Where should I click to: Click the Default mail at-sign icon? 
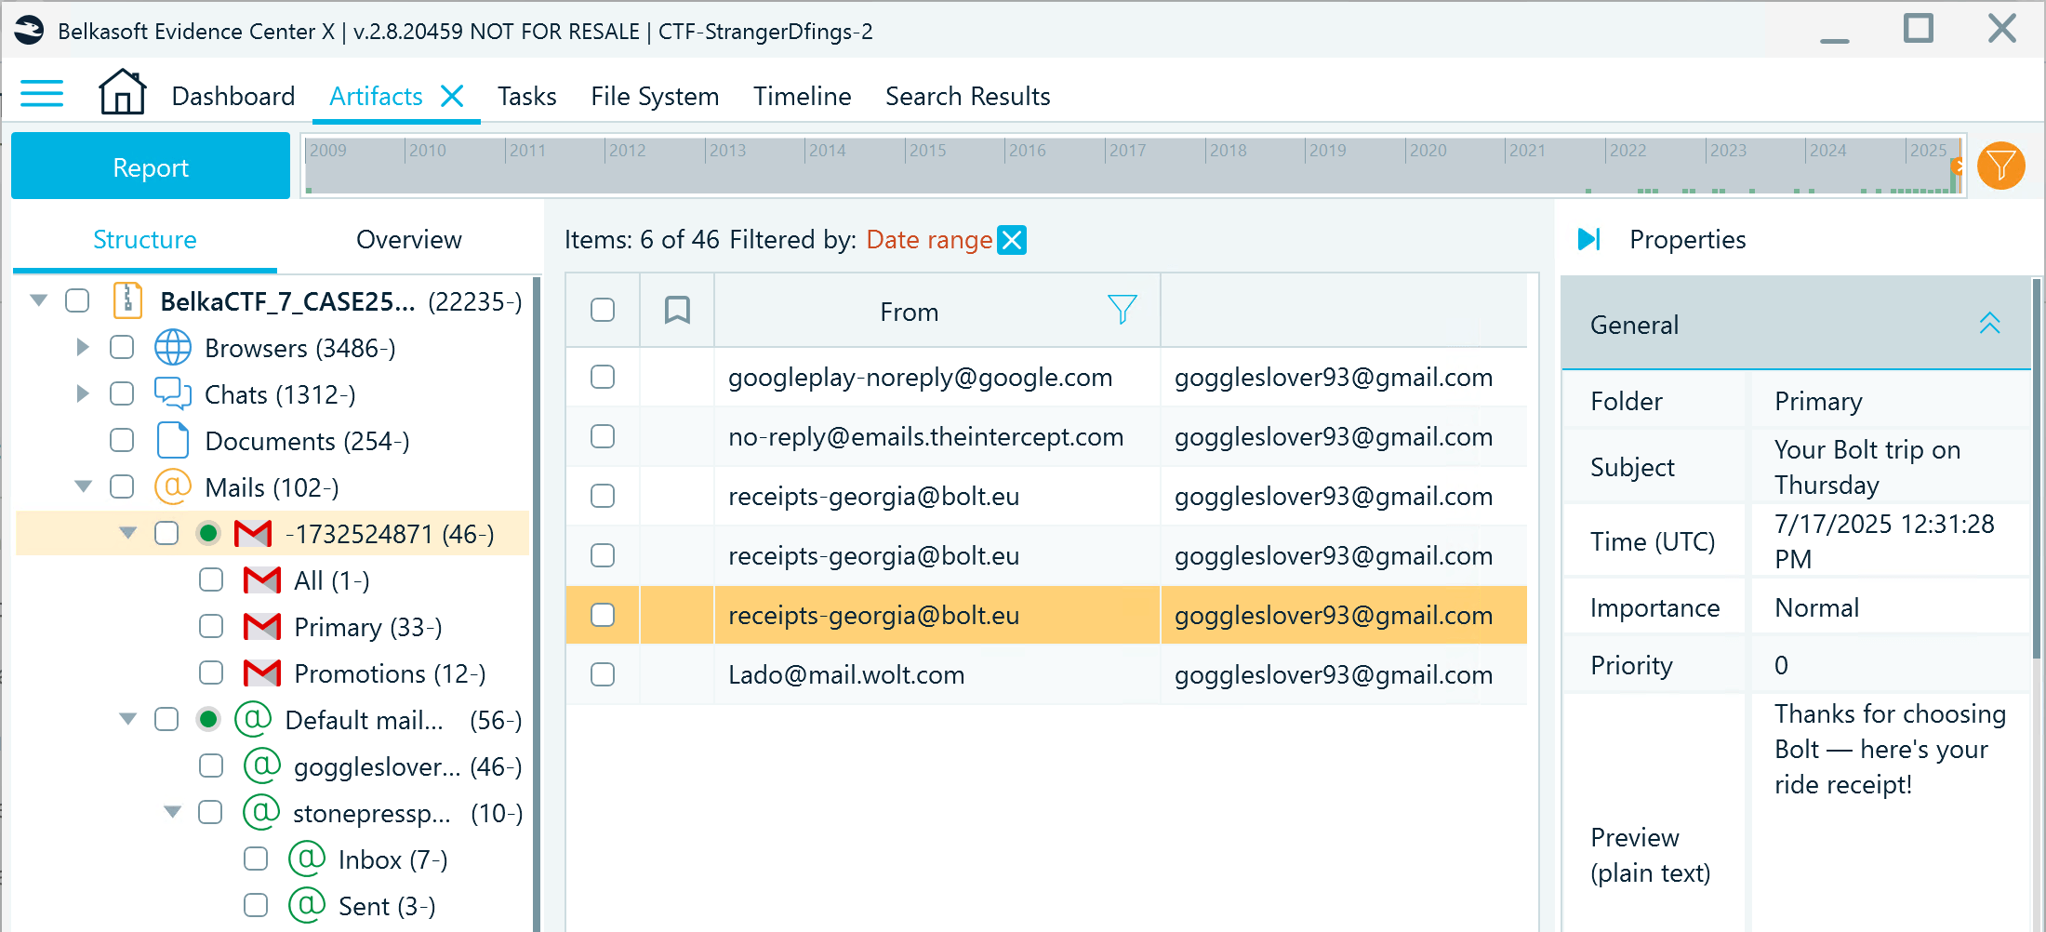(253, 719)
